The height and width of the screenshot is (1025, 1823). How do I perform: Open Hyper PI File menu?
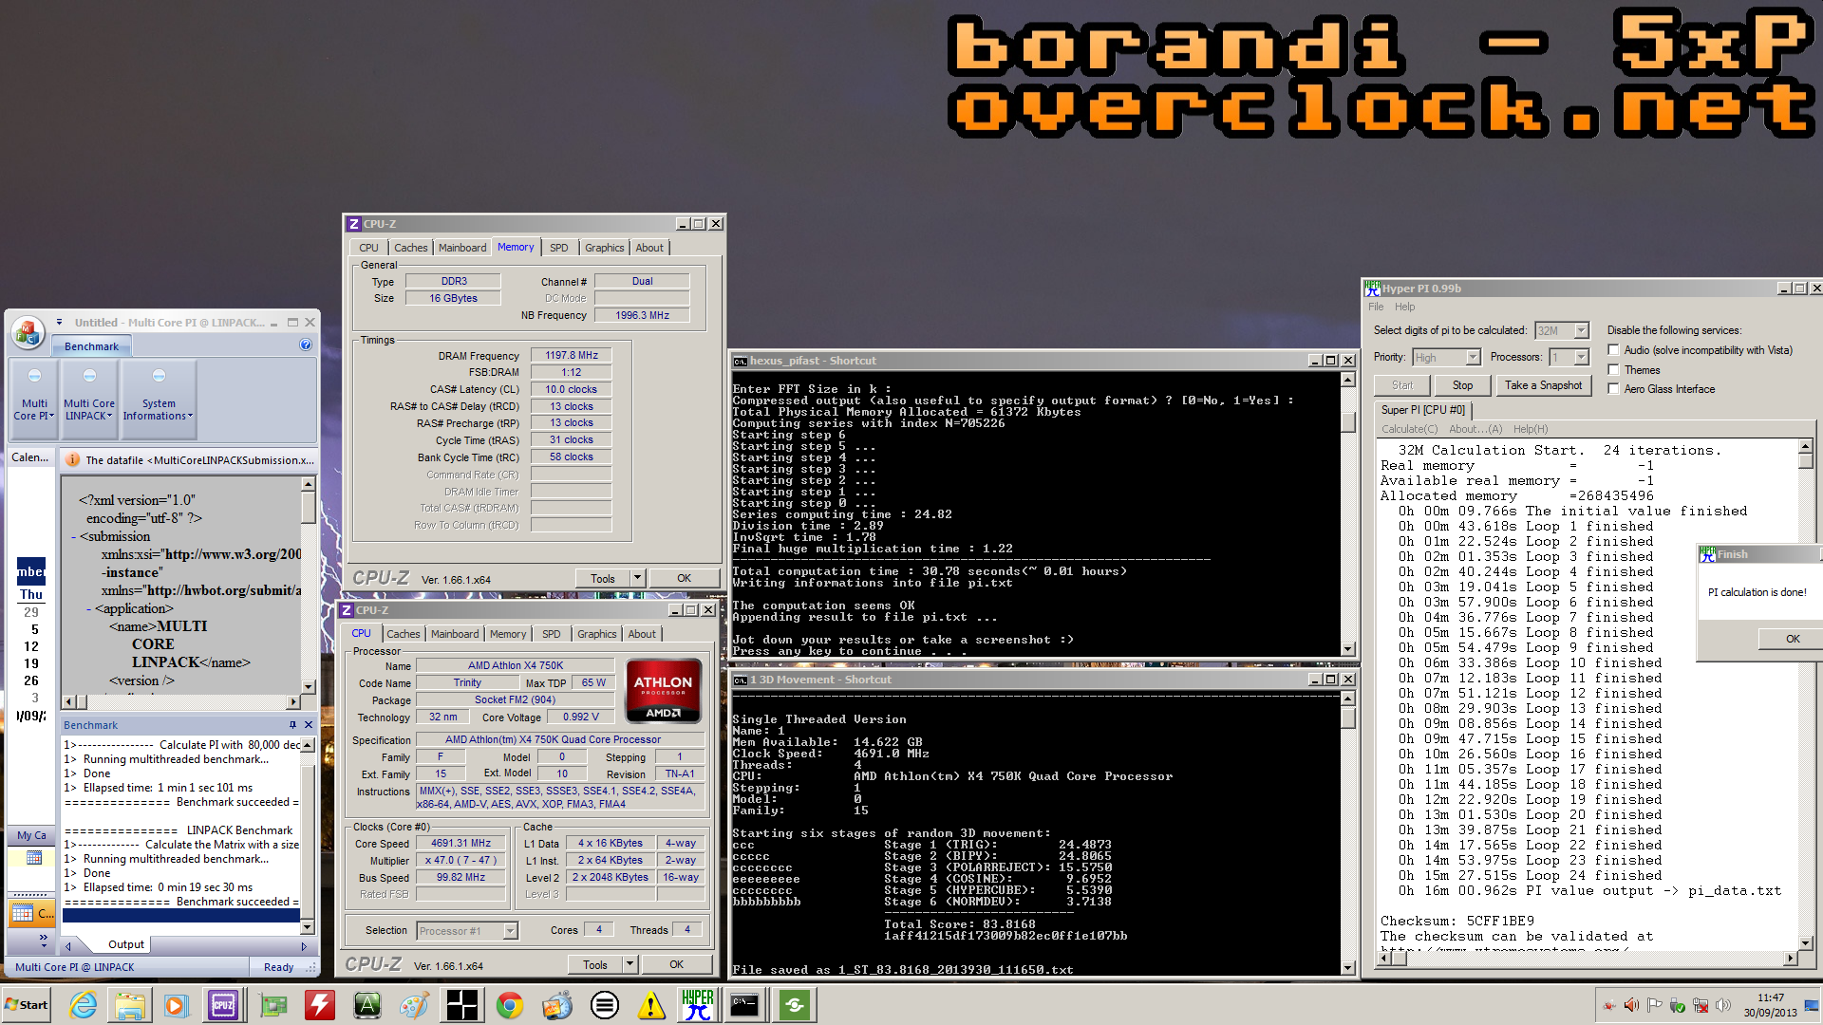coord(1376,307)
